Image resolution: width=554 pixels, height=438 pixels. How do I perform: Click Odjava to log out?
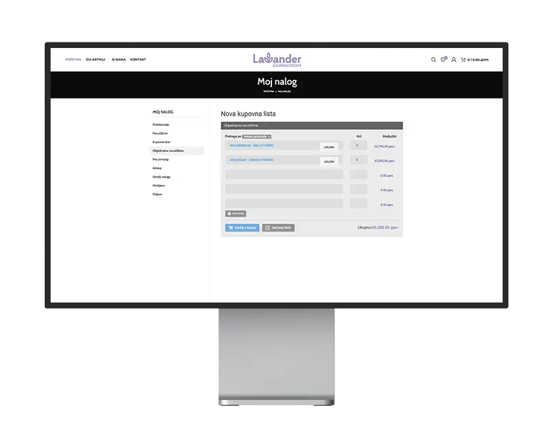(157, 194)
